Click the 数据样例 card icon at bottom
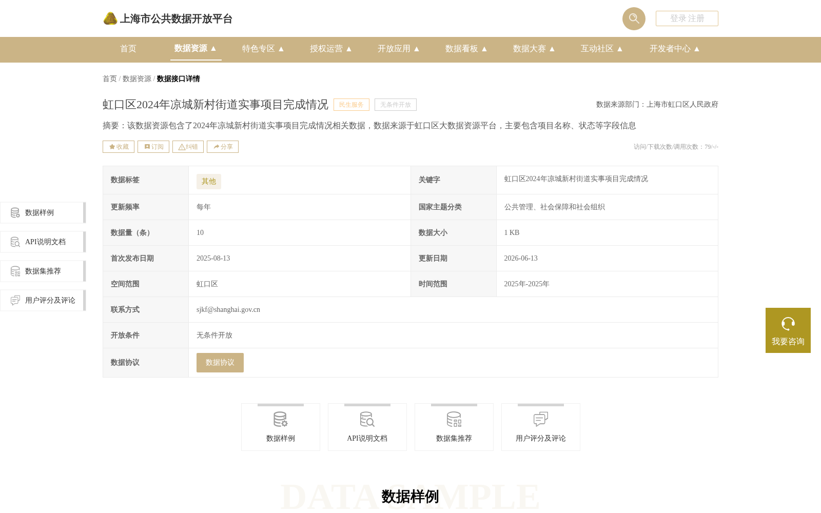Image resolution: width=821 pixels, height=513 pixels. (281, 420)
